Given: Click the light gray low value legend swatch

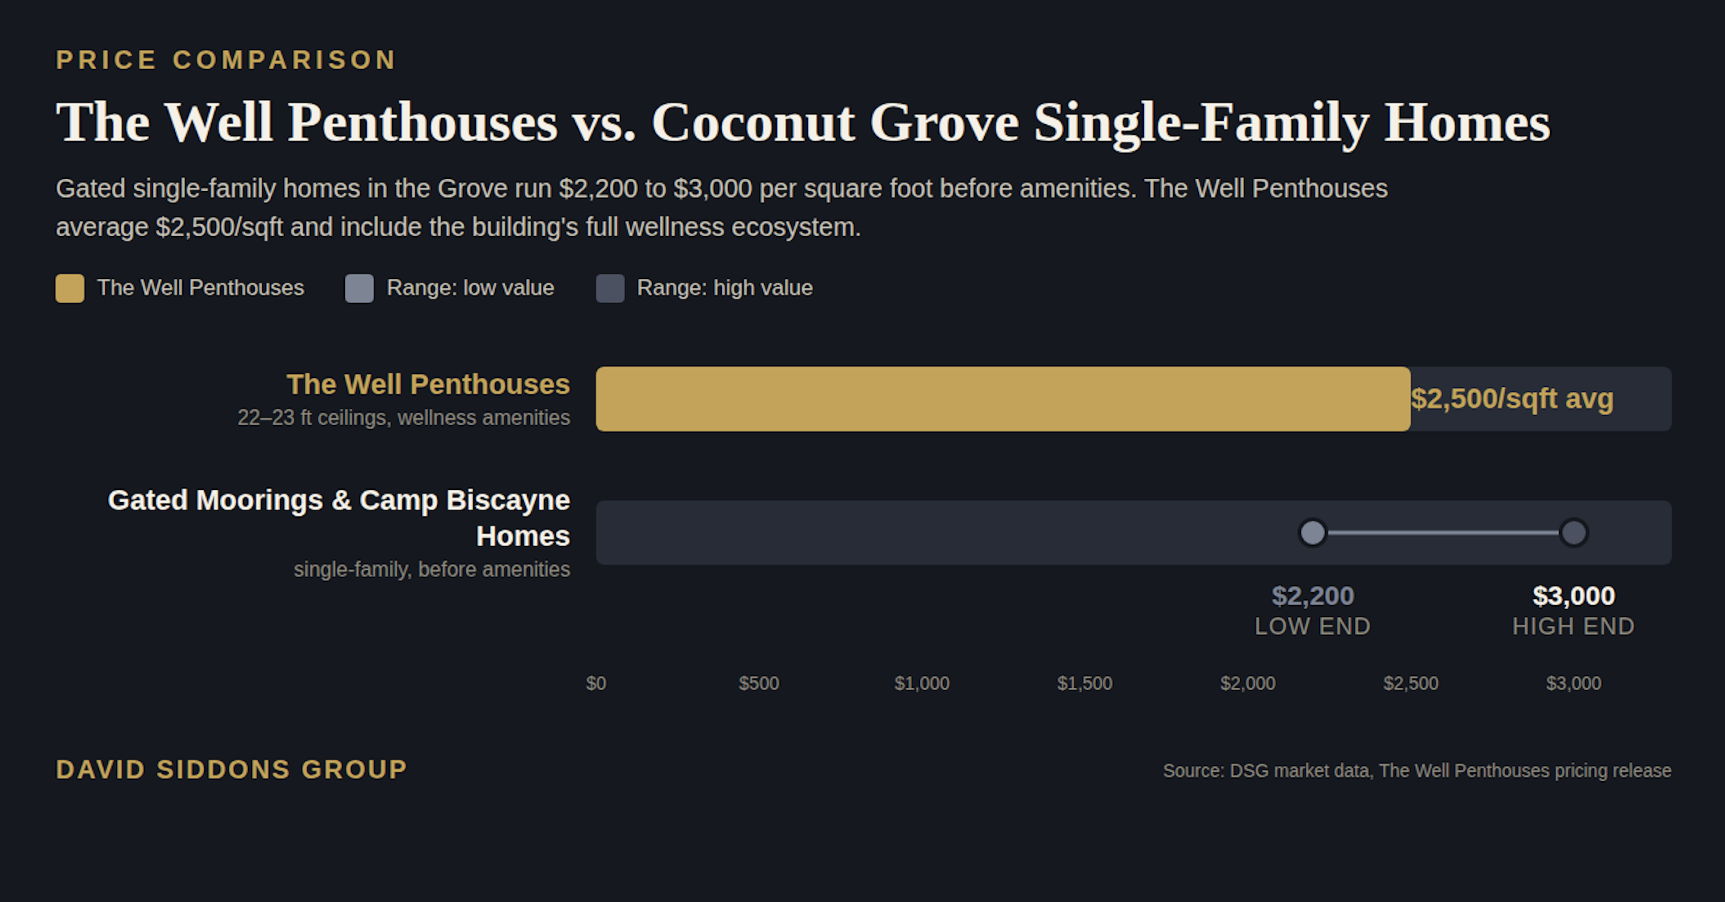Looking at the screenshot, I should click(x=359, y=288).
